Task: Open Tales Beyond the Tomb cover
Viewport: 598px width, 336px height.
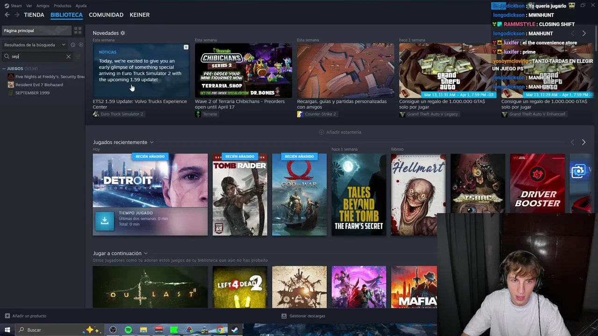Action: (x=359, y=195)
